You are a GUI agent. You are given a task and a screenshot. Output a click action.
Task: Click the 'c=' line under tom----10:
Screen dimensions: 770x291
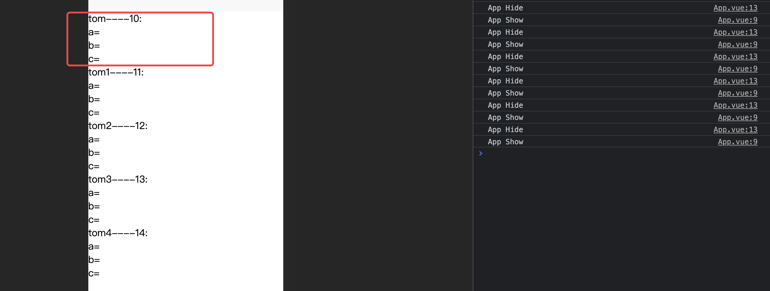tap(94, 59)
